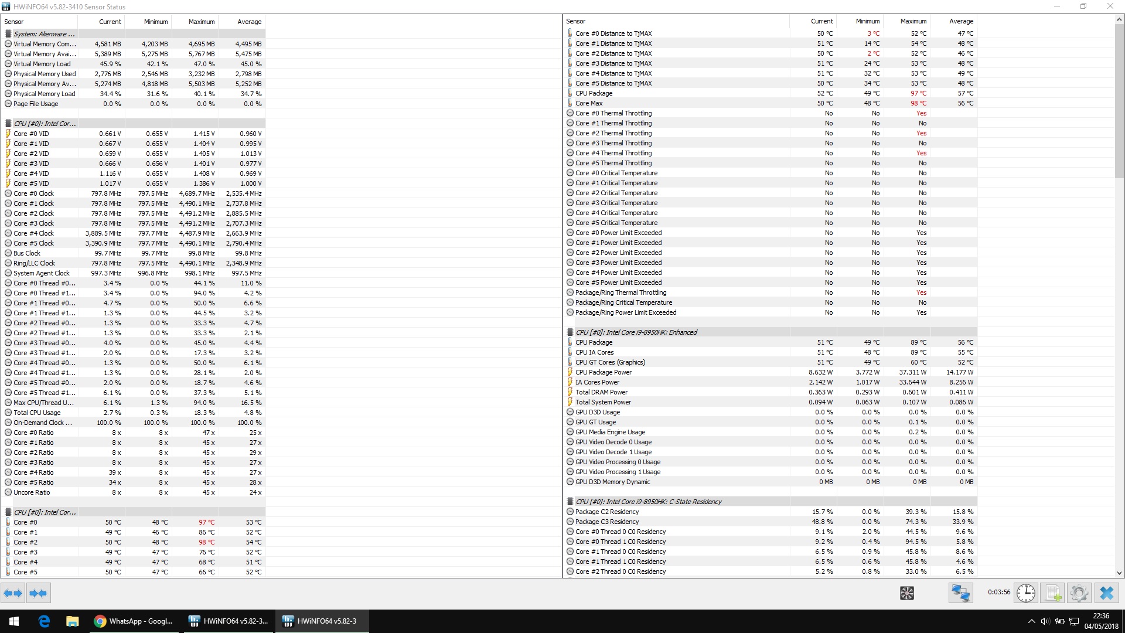The image size is (1125, 633).
Task: Click the scrollbar down arrow
Action: 1119,573
